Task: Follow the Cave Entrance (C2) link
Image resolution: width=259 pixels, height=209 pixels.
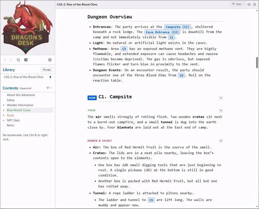Action: (x=162, y=32)
